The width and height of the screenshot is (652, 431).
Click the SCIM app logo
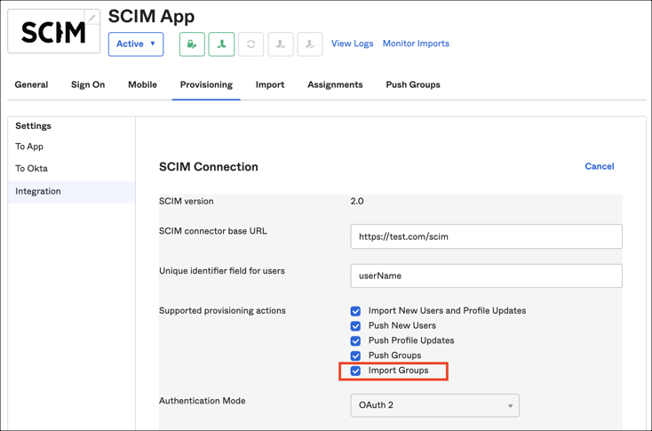52,33
